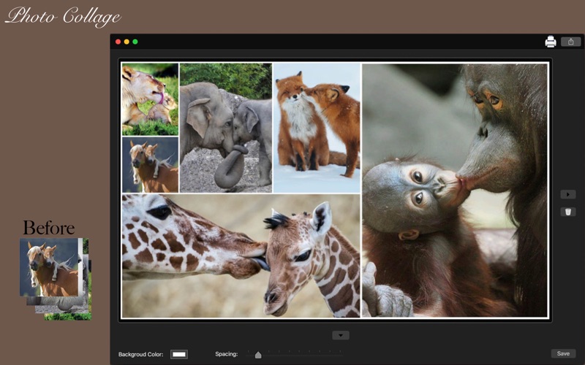Select the lion photo in collage

click(150, 99)
